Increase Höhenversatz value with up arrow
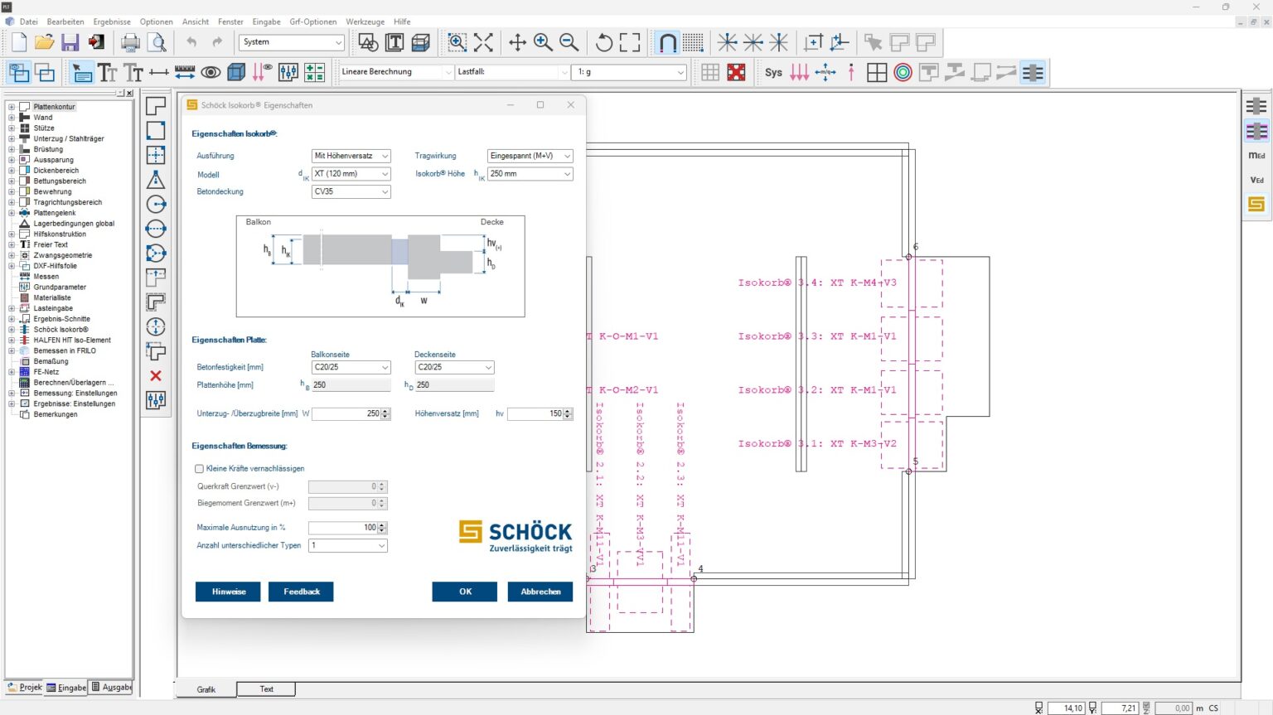The height and width of the screenshot is (715, 1273). pos(569,411)
